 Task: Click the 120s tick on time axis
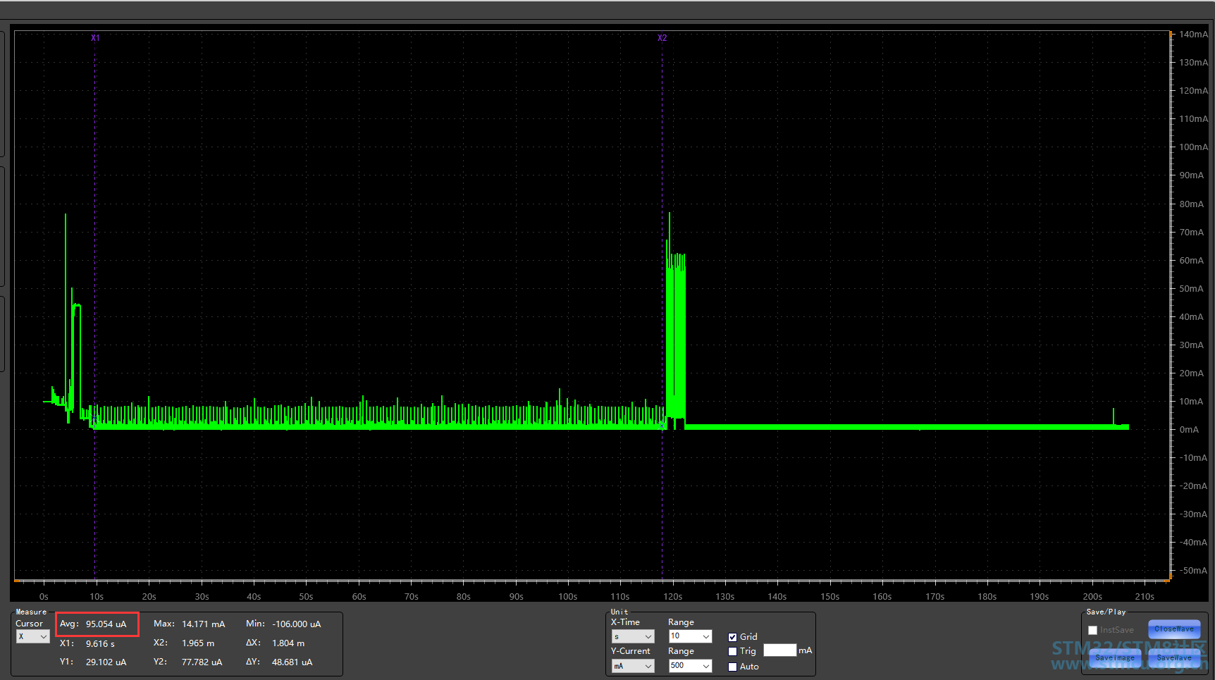coord(672,597)
